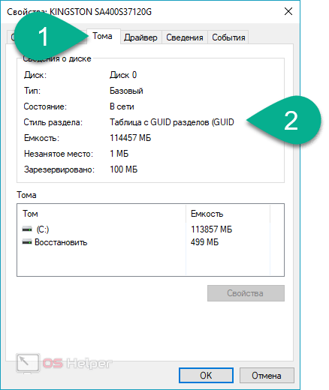The image size is (329, 390).
Task: Open the Сведения tab
Action: click(185, 37)
